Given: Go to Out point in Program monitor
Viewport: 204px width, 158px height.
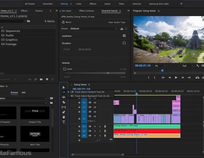Looking at the screenshot, I should coord(189,77).
